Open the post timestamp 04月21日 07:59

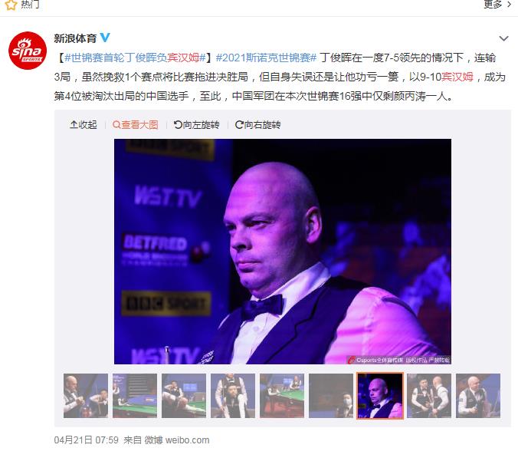[x=87, y=440]
